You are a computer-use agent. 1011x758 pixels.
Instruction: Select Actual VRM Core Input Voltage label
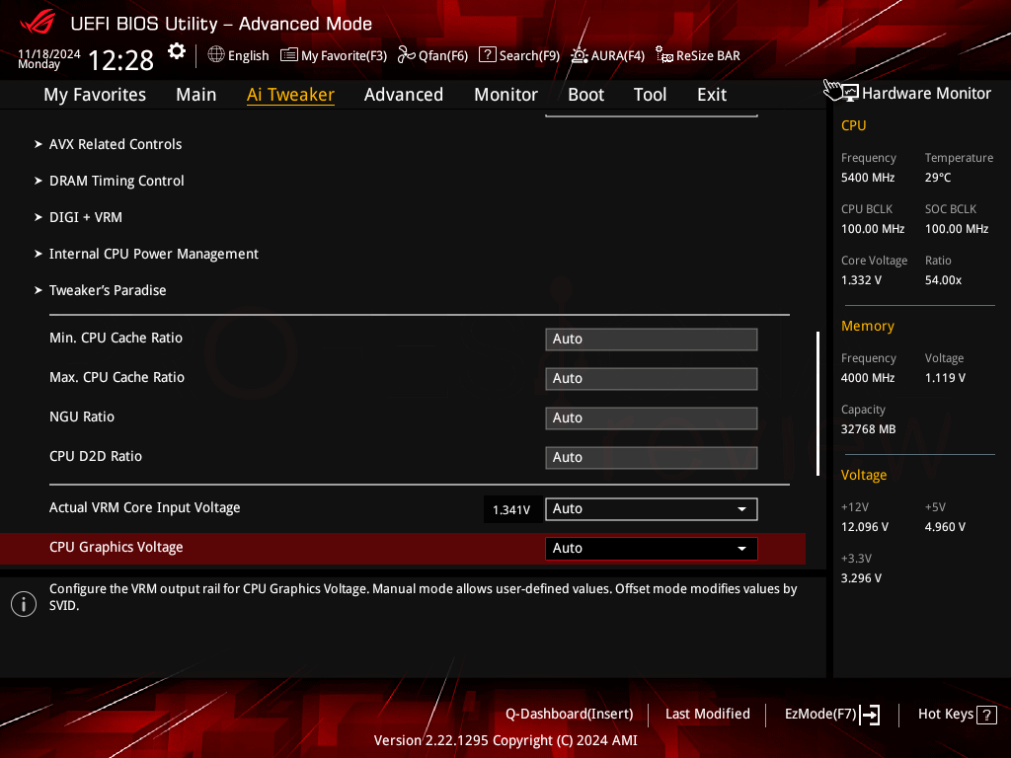click(x=144, y=508)
